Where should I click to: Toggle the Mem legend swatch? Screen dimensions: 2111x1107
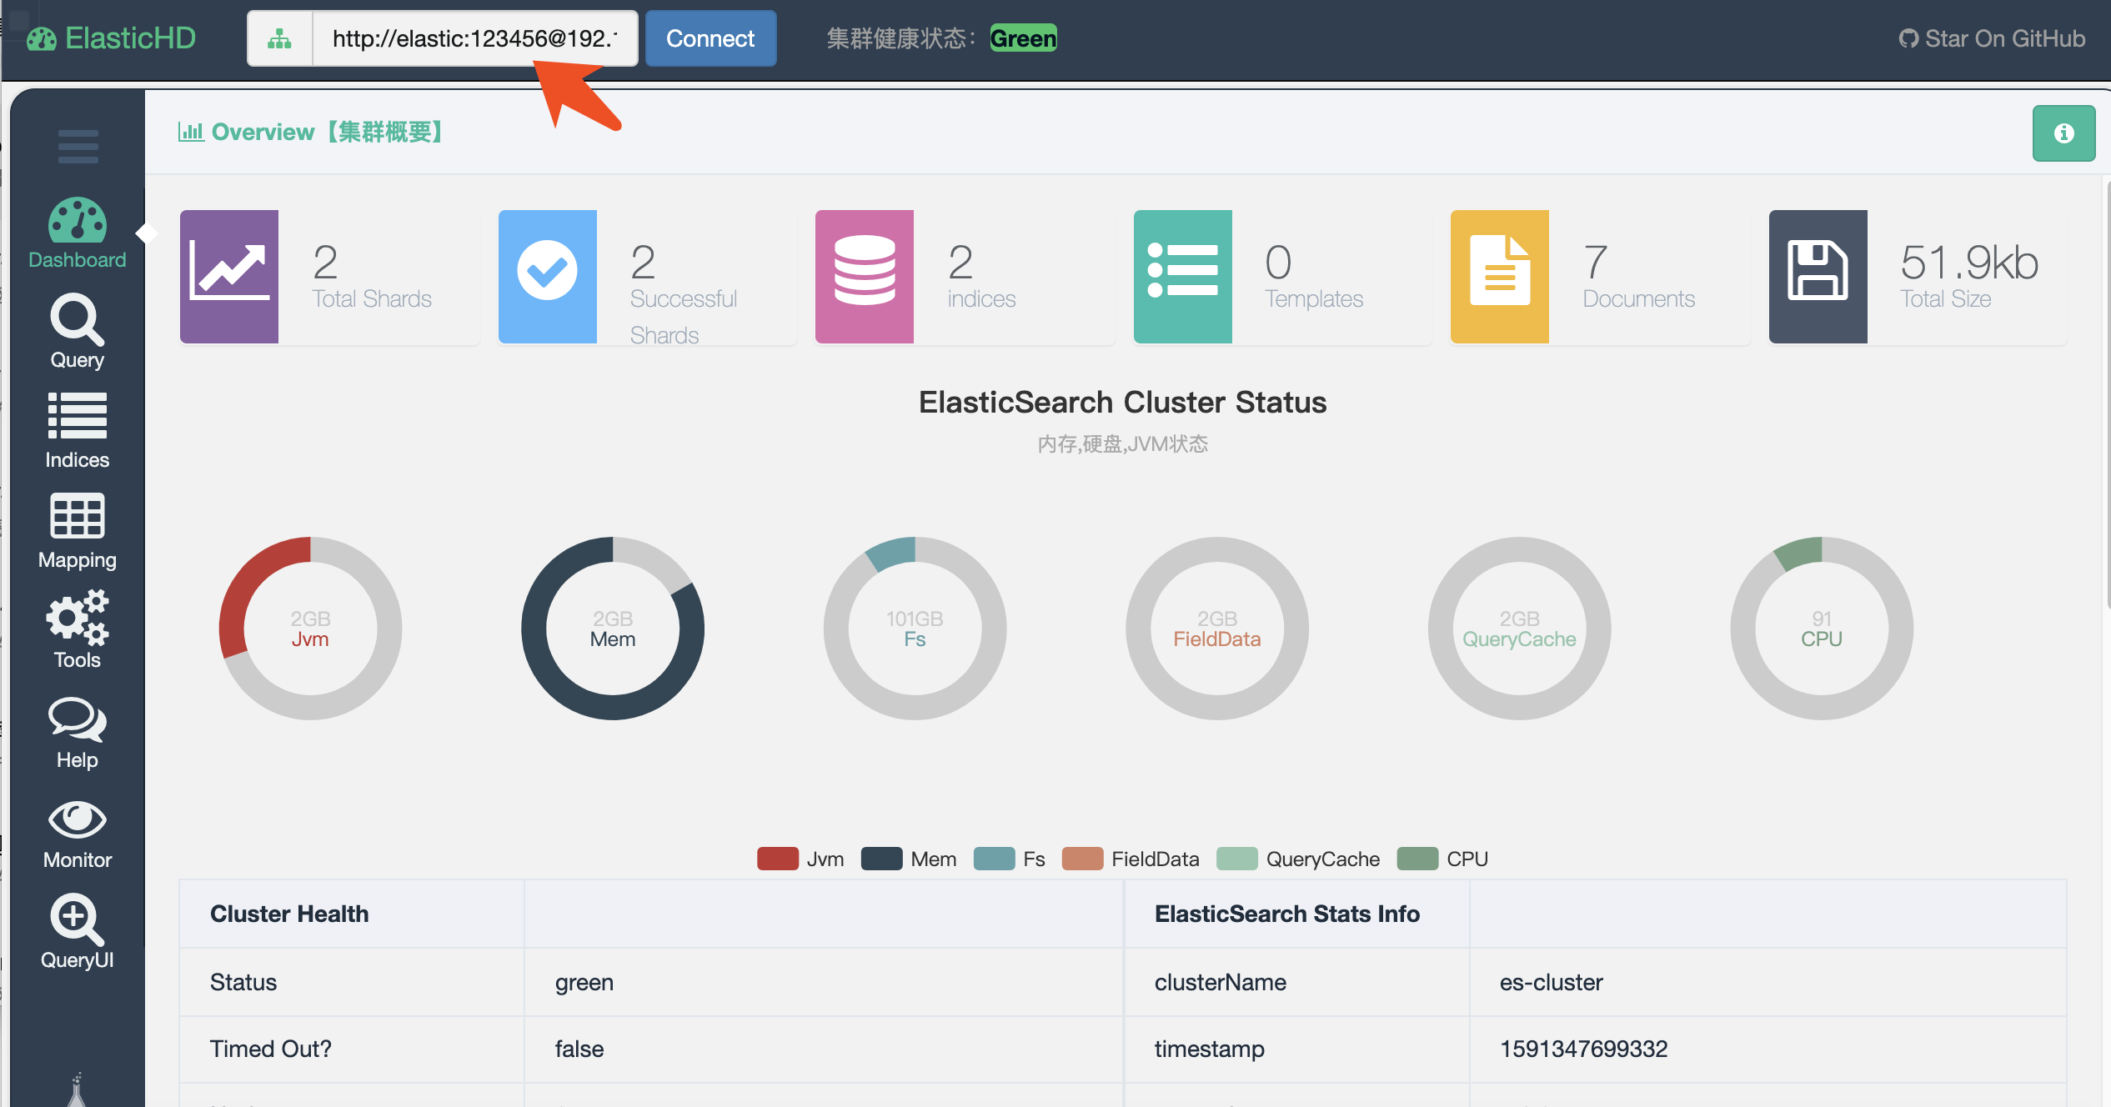click(x=881, y=859)
